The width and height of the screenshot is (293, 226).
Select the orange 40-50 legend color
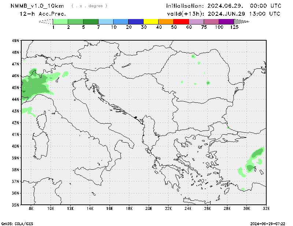(x=166, y=22)
